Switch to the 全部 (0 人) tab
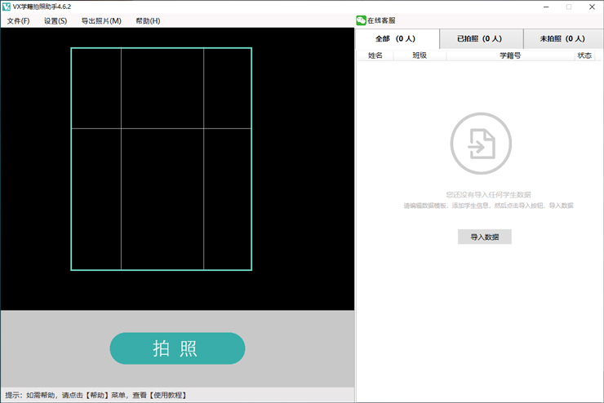Image resolution: width=604 pixels, height=403 pixels. [x=397, y=38]
